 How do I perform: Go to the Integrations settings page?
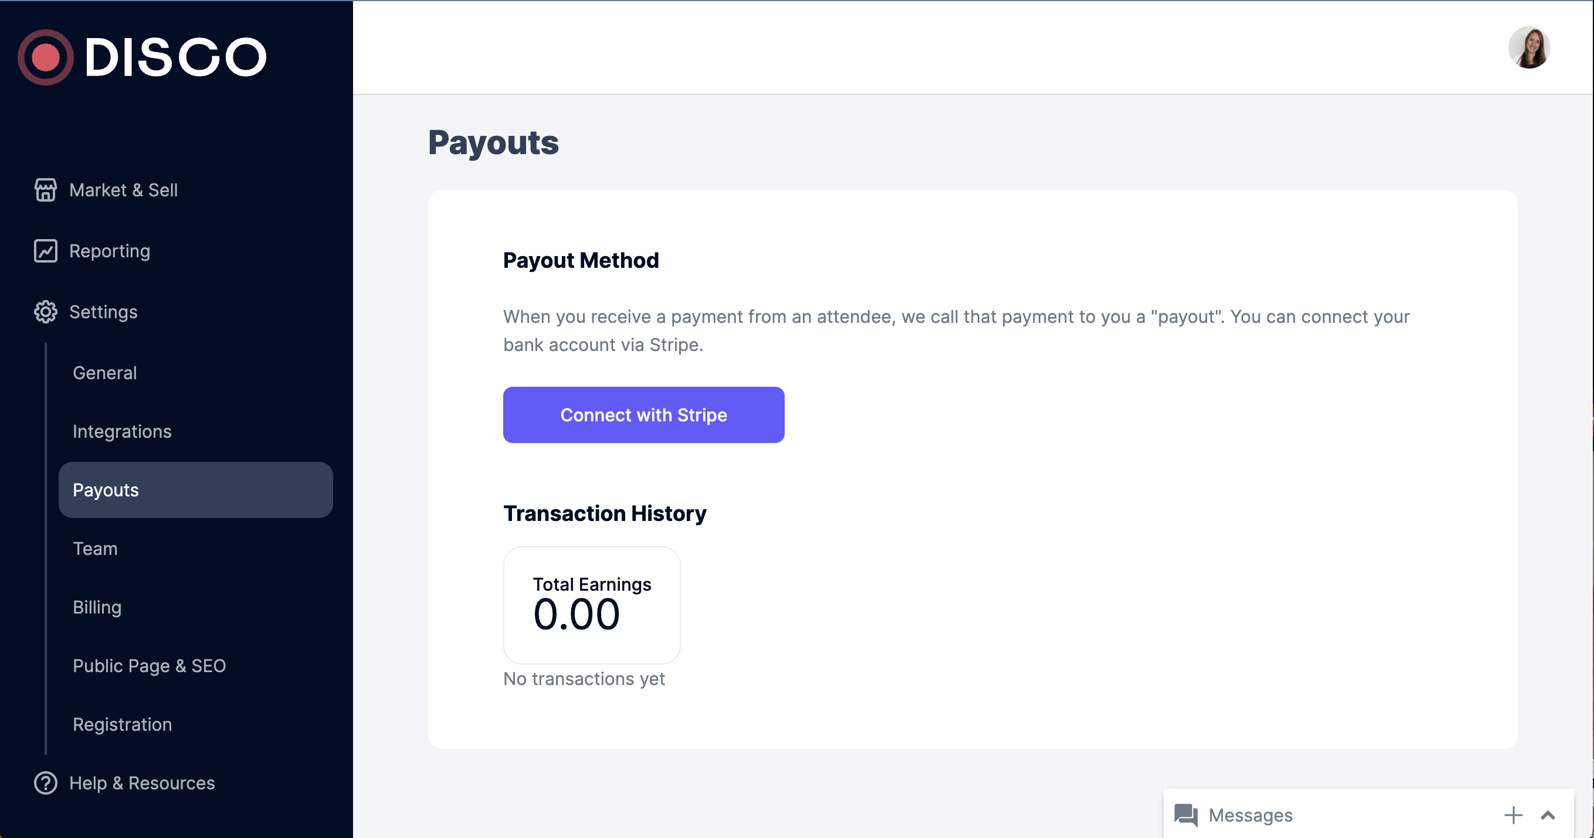point(122,432)
